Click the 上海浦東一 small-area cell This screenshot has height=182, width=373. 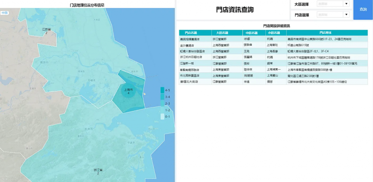click(276, 70)
